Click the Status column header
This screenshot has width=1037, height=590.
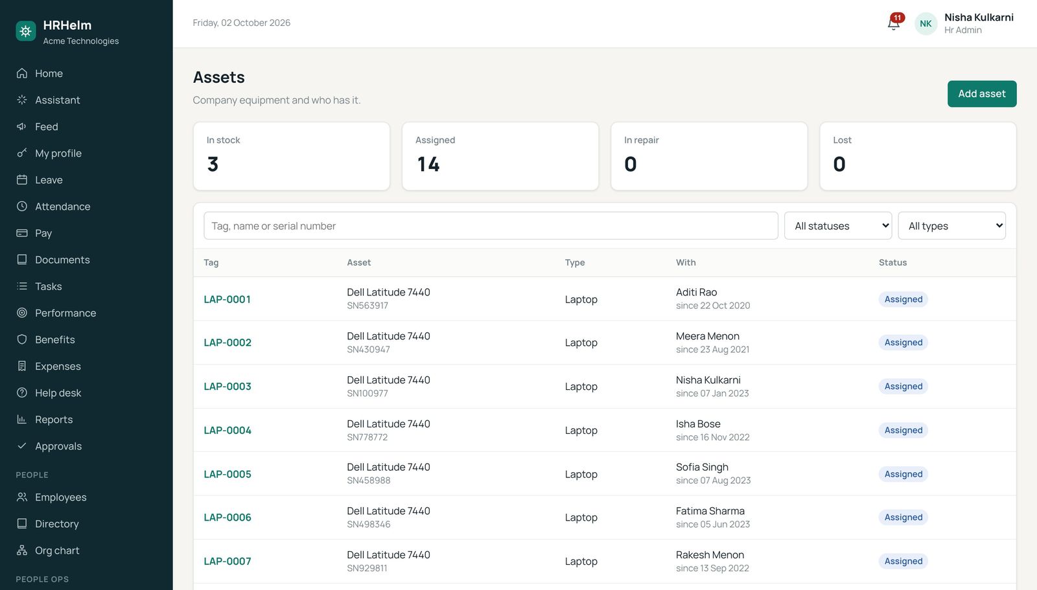[892, 262]
